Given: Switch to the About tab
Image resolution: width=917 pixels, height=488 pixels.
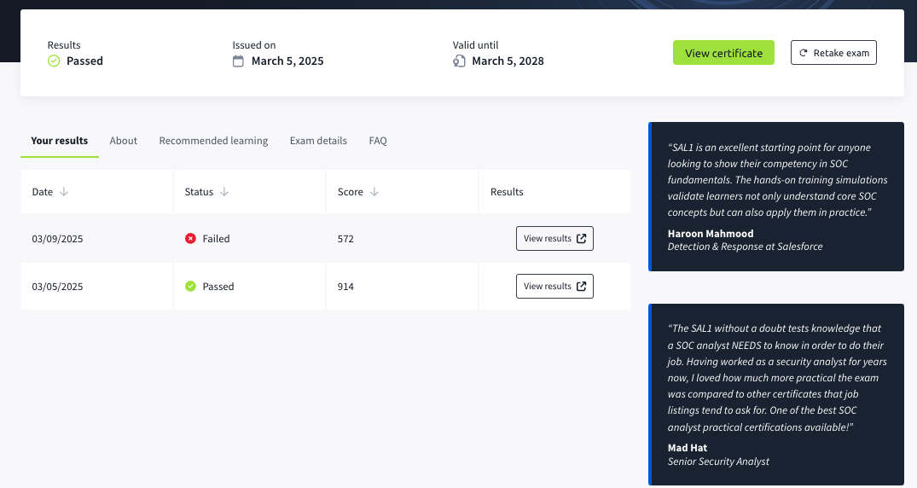Looking at the screenshot, I should click(x=124, y=141).
